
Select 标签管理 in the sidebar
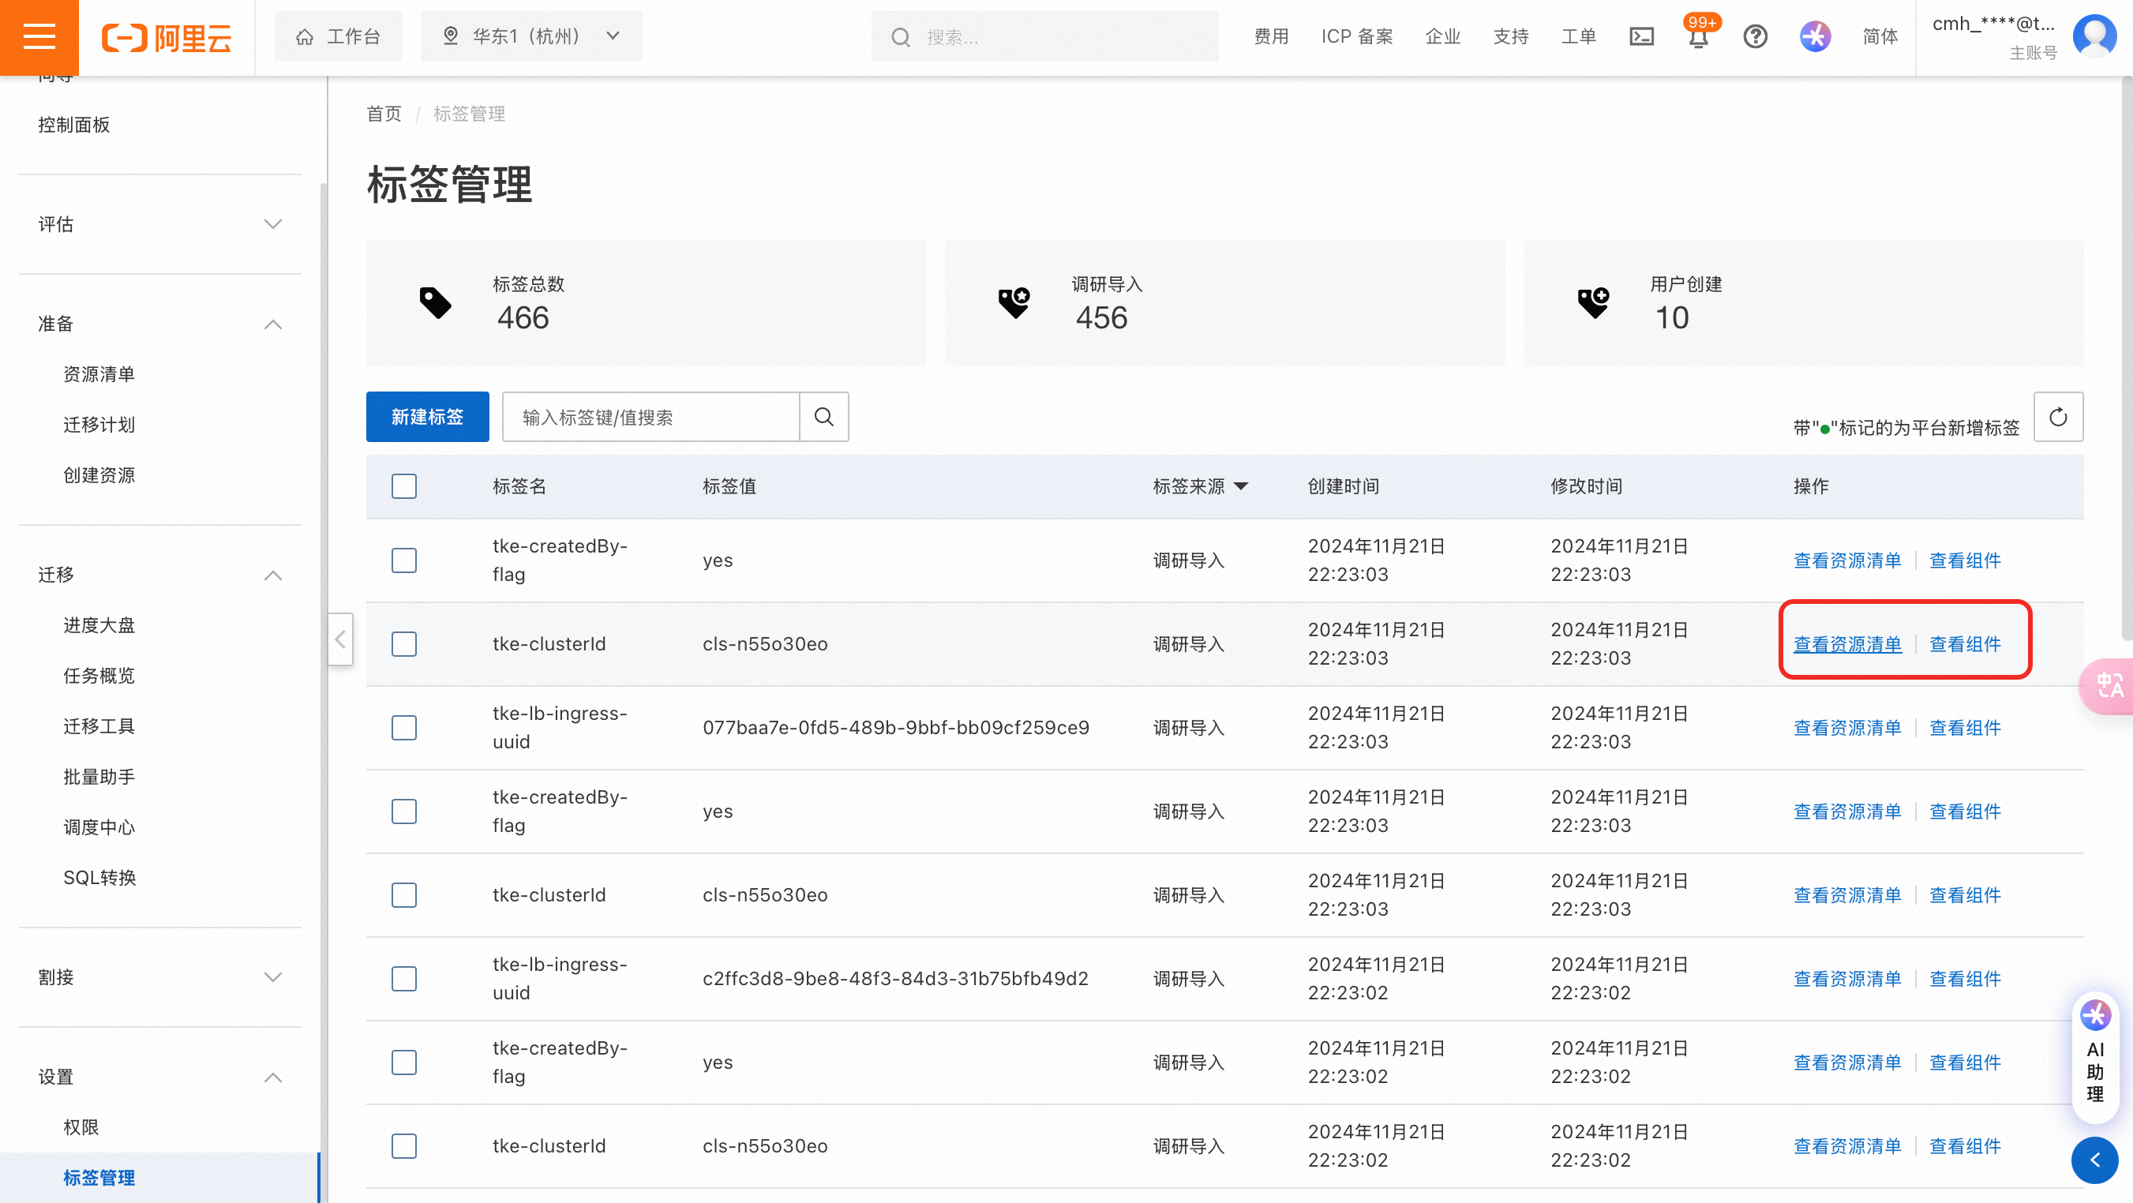(99, 1177)
